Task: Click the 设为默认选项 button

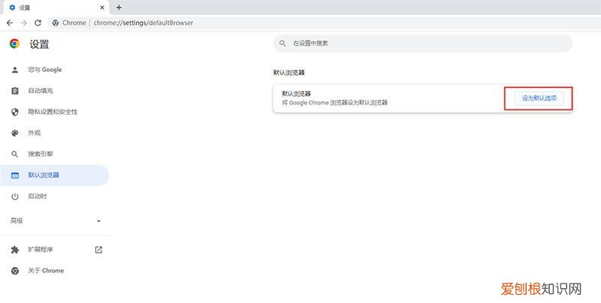Action: pos(539,98)
